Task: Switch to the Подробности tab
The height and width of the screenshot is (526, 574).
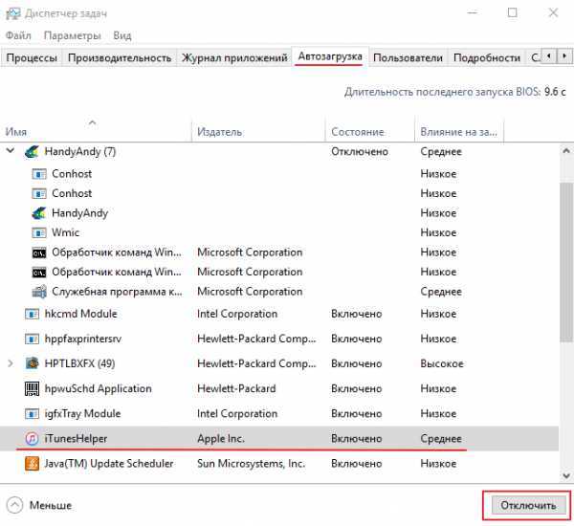Action: point(487,57)
